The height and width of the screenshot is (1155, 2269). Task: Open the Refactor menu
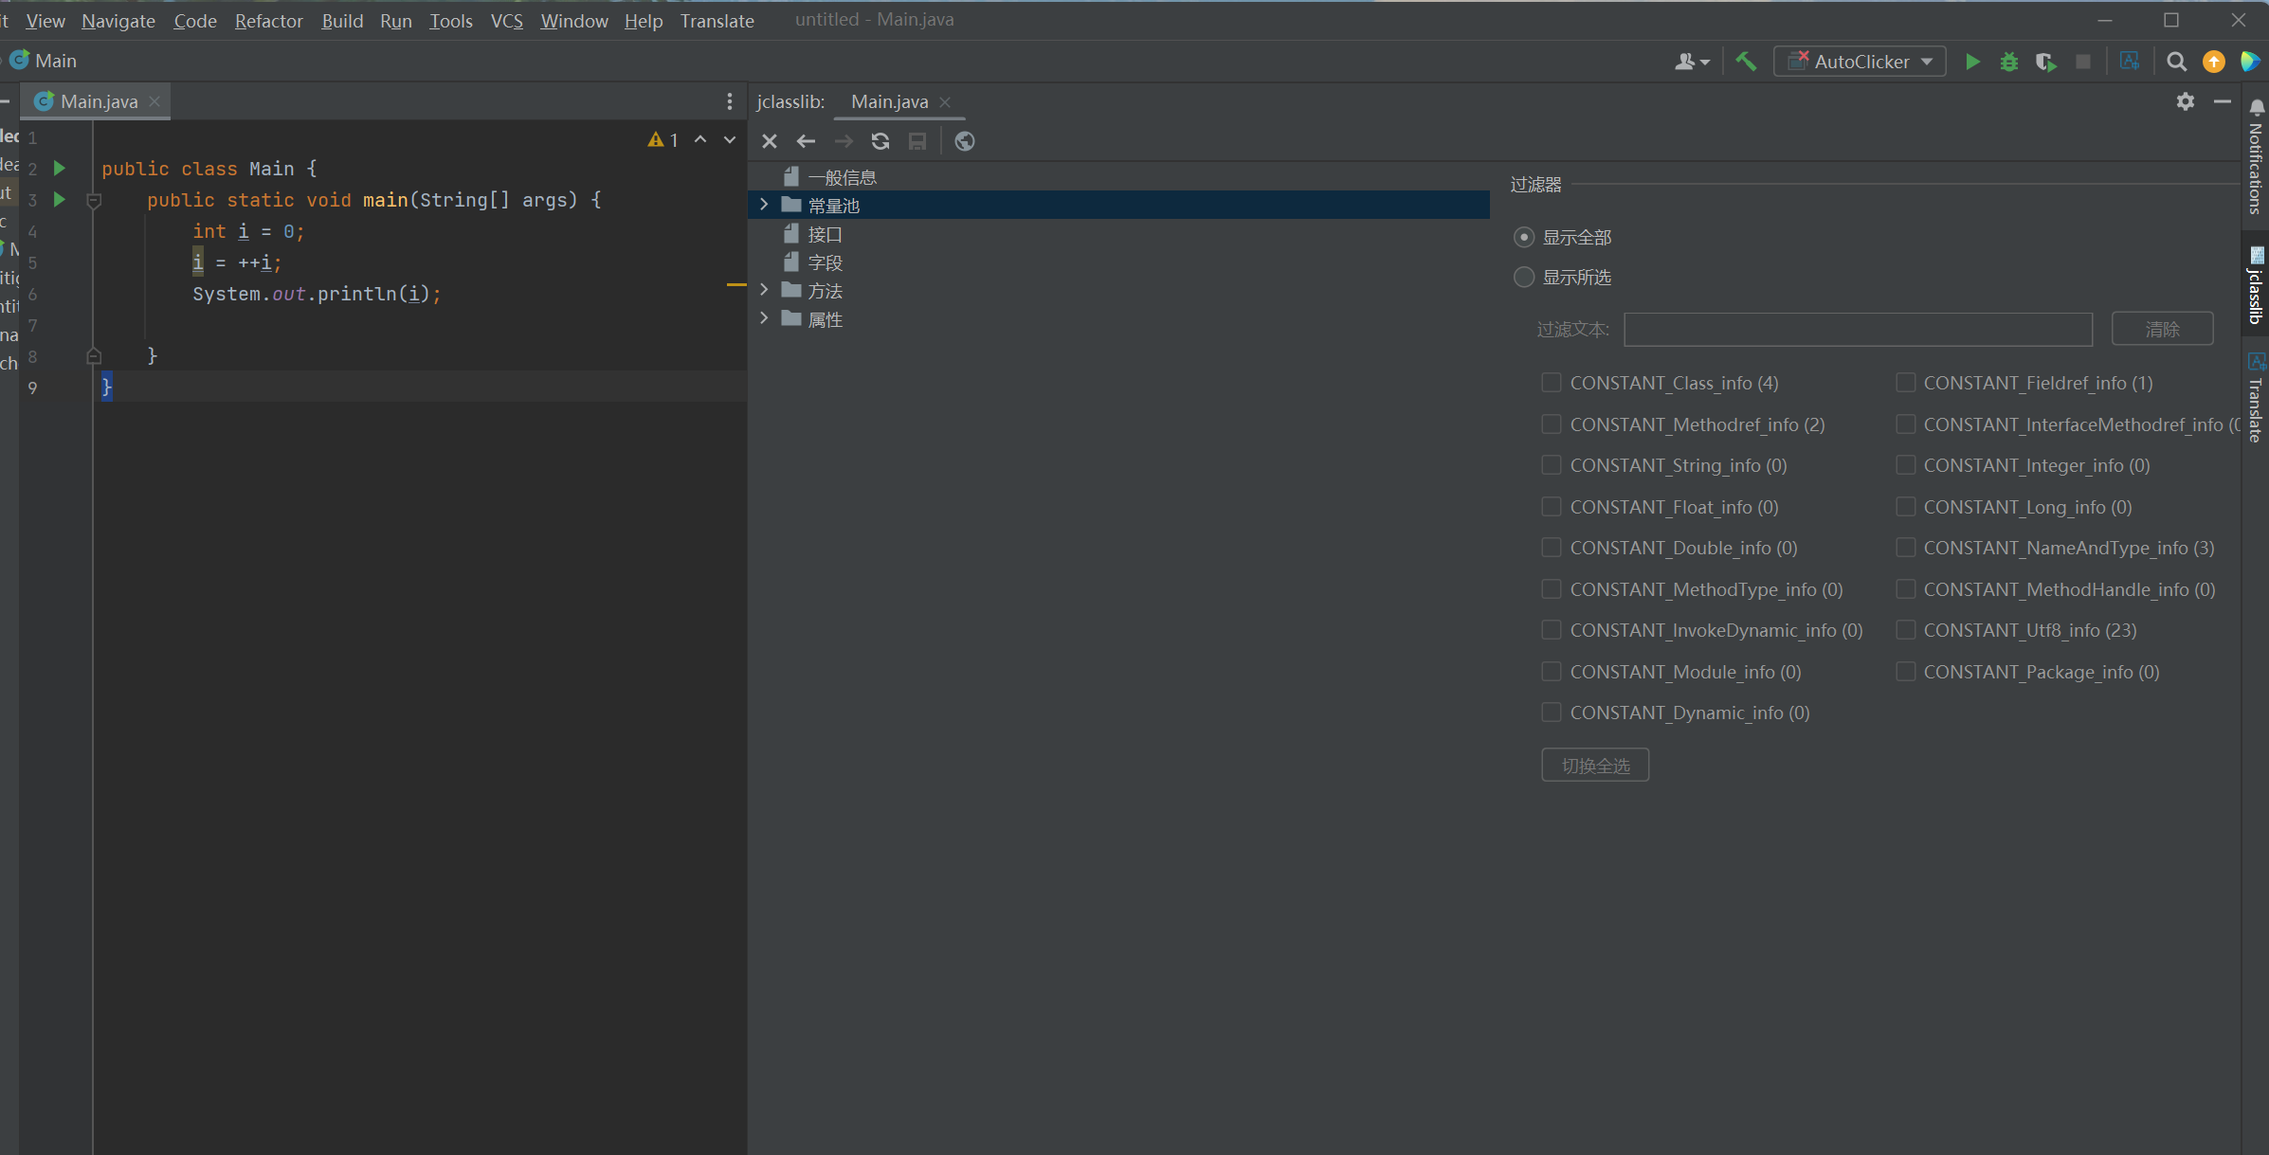tap(268, 20)
